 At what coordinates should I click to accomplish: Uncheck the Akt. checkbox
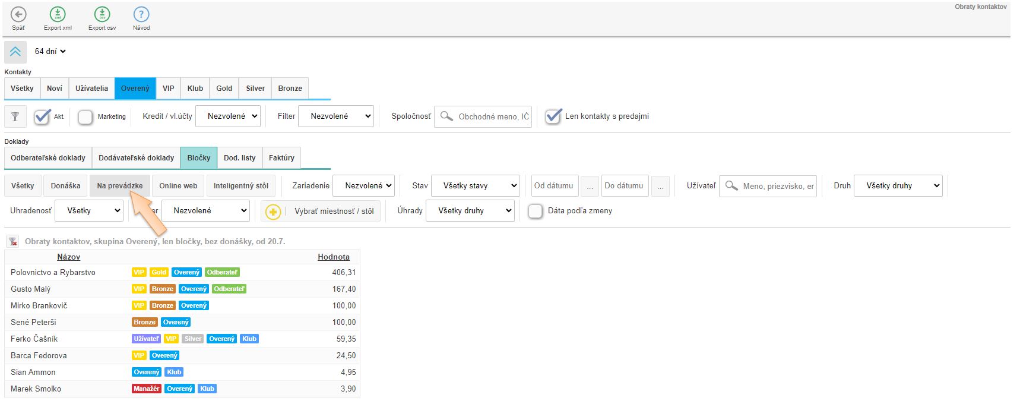pos(42,116)
